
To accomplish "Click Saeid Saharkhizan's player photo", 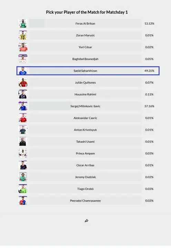I will [x=23, y=71].
